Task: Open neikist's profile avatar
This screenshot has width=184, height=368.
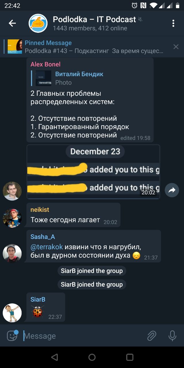Action: click(x=12, y=218)
